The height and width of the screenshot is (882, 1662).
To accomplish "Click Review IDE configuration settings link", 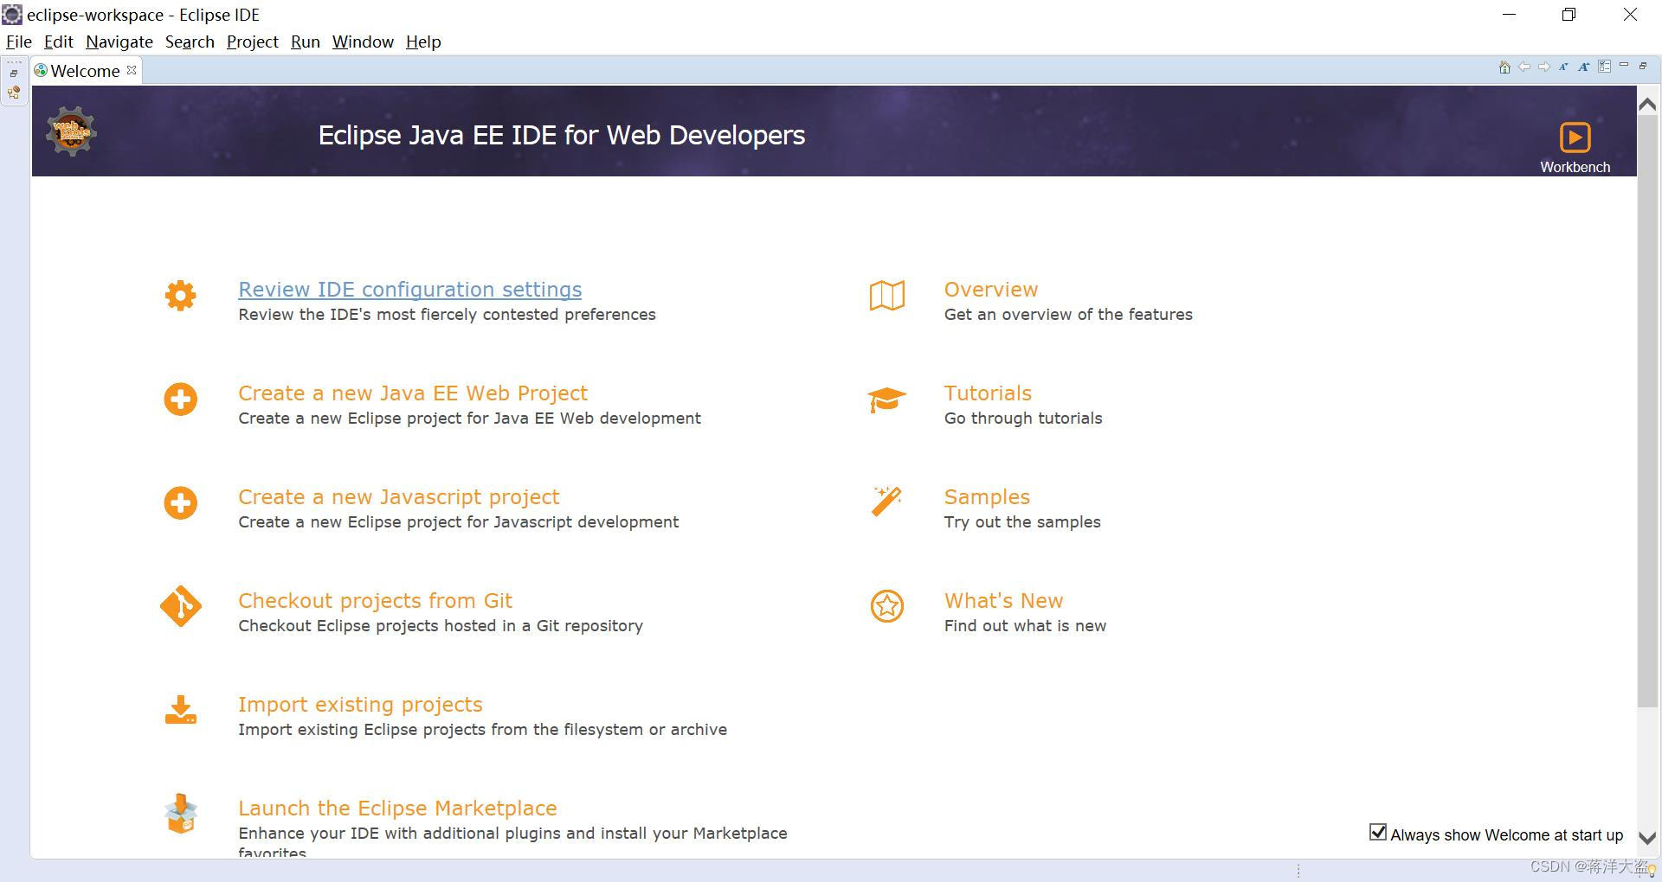I will 409,290.
